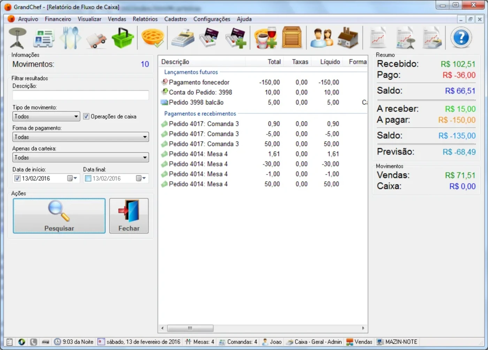Enable the Data final checkbox
Screen dimensions: 488x350
tap(88, 178)
